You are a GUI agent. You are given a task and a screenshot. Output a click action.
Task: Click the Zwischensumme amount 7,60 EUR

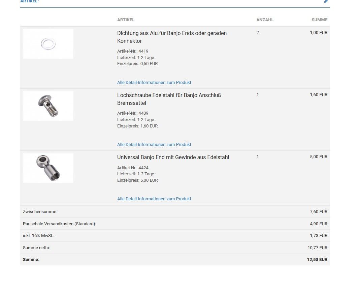pyautogui.click(x=318, y=212)
